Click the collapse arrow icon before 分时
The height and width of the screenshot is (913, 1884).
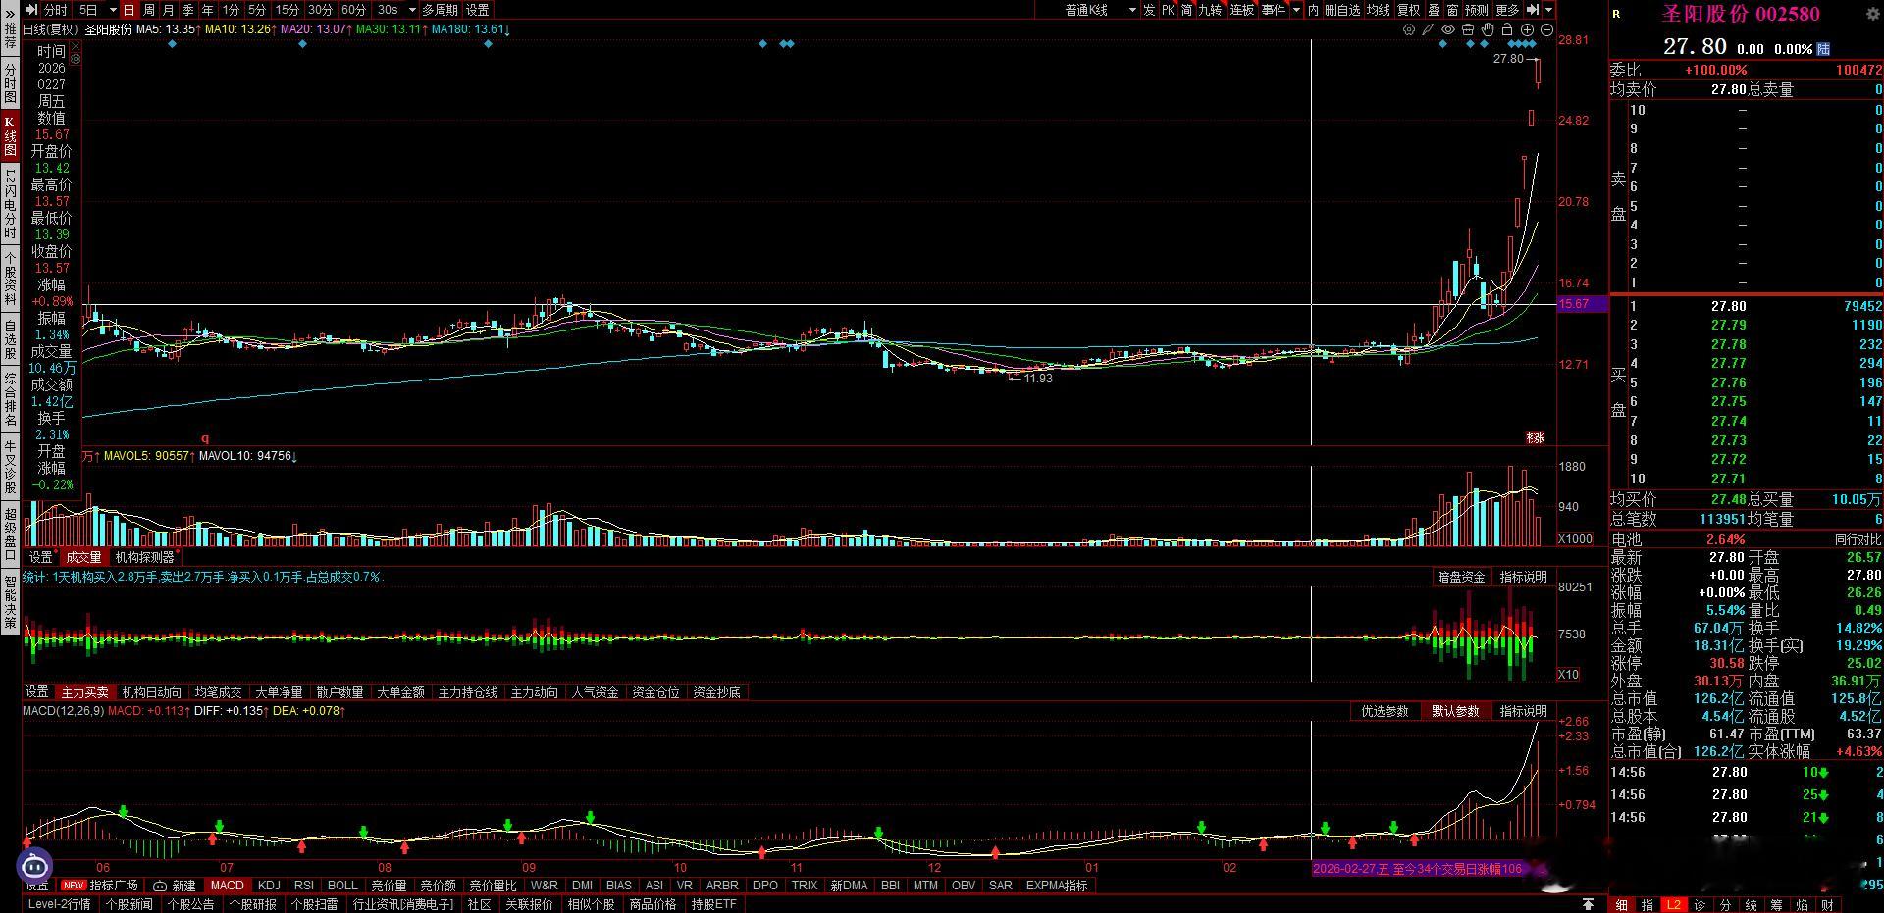pos(32,10)
